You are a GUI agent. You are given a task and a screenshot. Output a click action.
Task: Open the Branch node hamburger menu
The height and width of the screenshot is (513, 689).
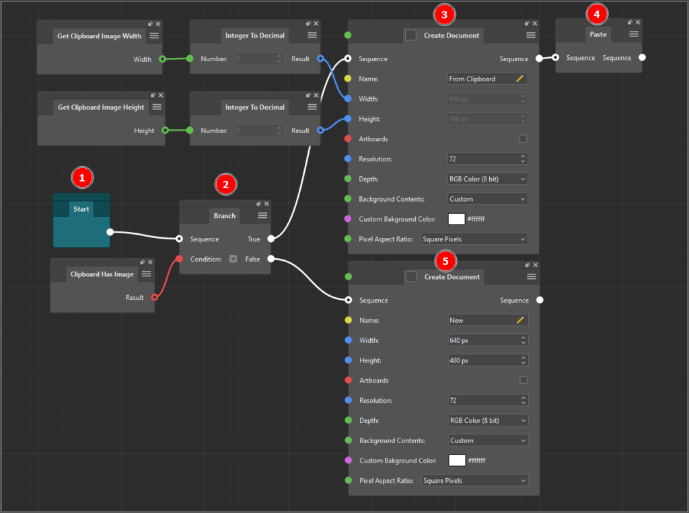(262, 215)
